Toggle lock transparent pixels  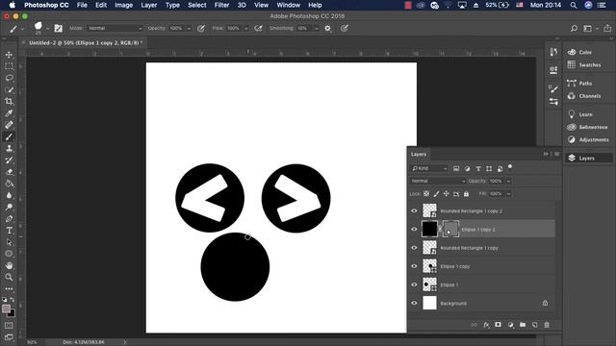(426, 194)
